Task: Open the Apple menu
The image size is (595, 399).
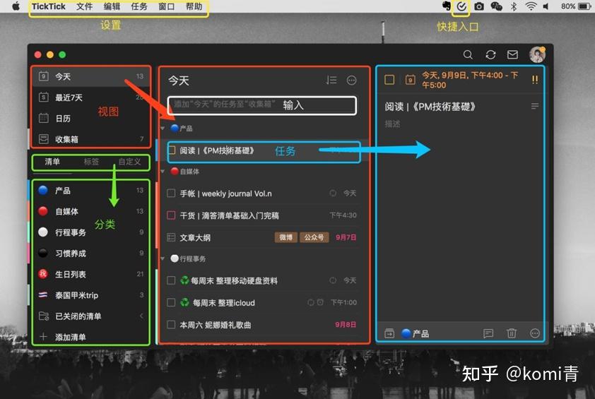Action: [x=16, y=6]
